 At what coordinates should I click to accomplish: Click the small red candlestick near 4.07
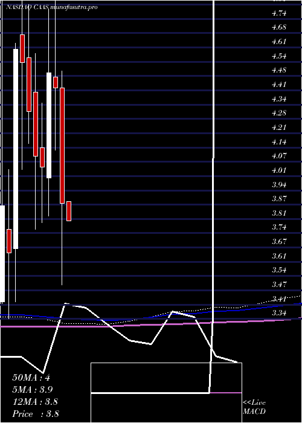coord(42,158)
